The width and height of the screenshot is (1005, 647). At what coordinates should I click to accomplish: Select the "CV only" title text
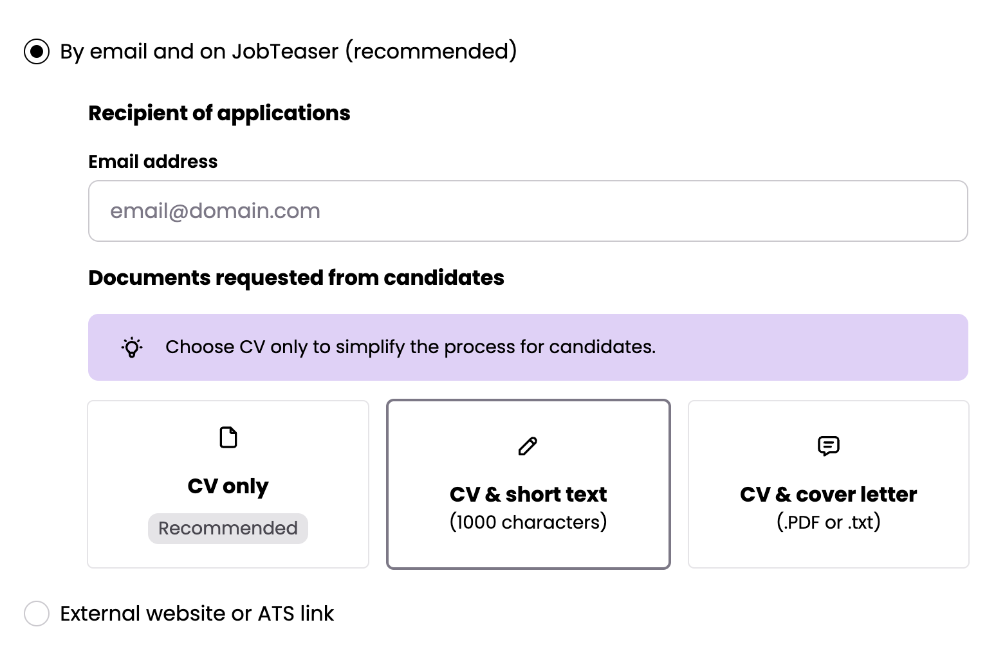tap(228, 486)
